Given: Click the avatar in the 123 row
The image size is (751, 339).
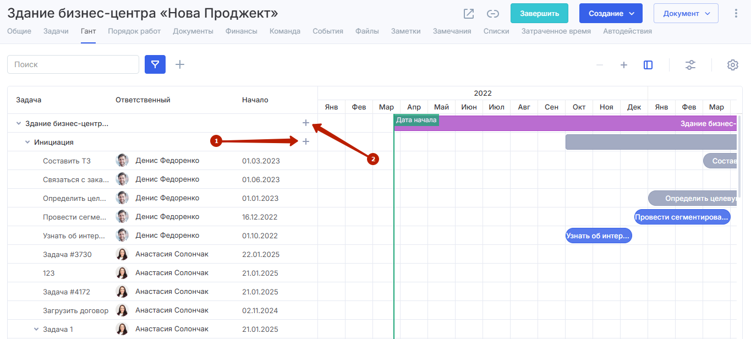Looking at the screenshot, I should coord(122,272).
